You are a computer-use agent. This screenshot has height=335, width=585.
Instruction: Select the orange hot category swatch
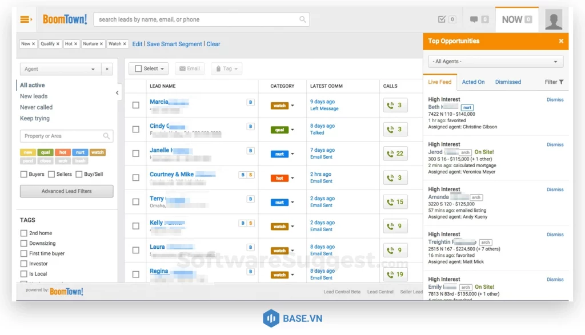[63, 152]
